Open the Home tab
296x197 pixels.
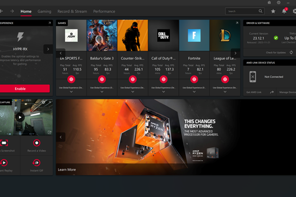(x=26, y=11)
